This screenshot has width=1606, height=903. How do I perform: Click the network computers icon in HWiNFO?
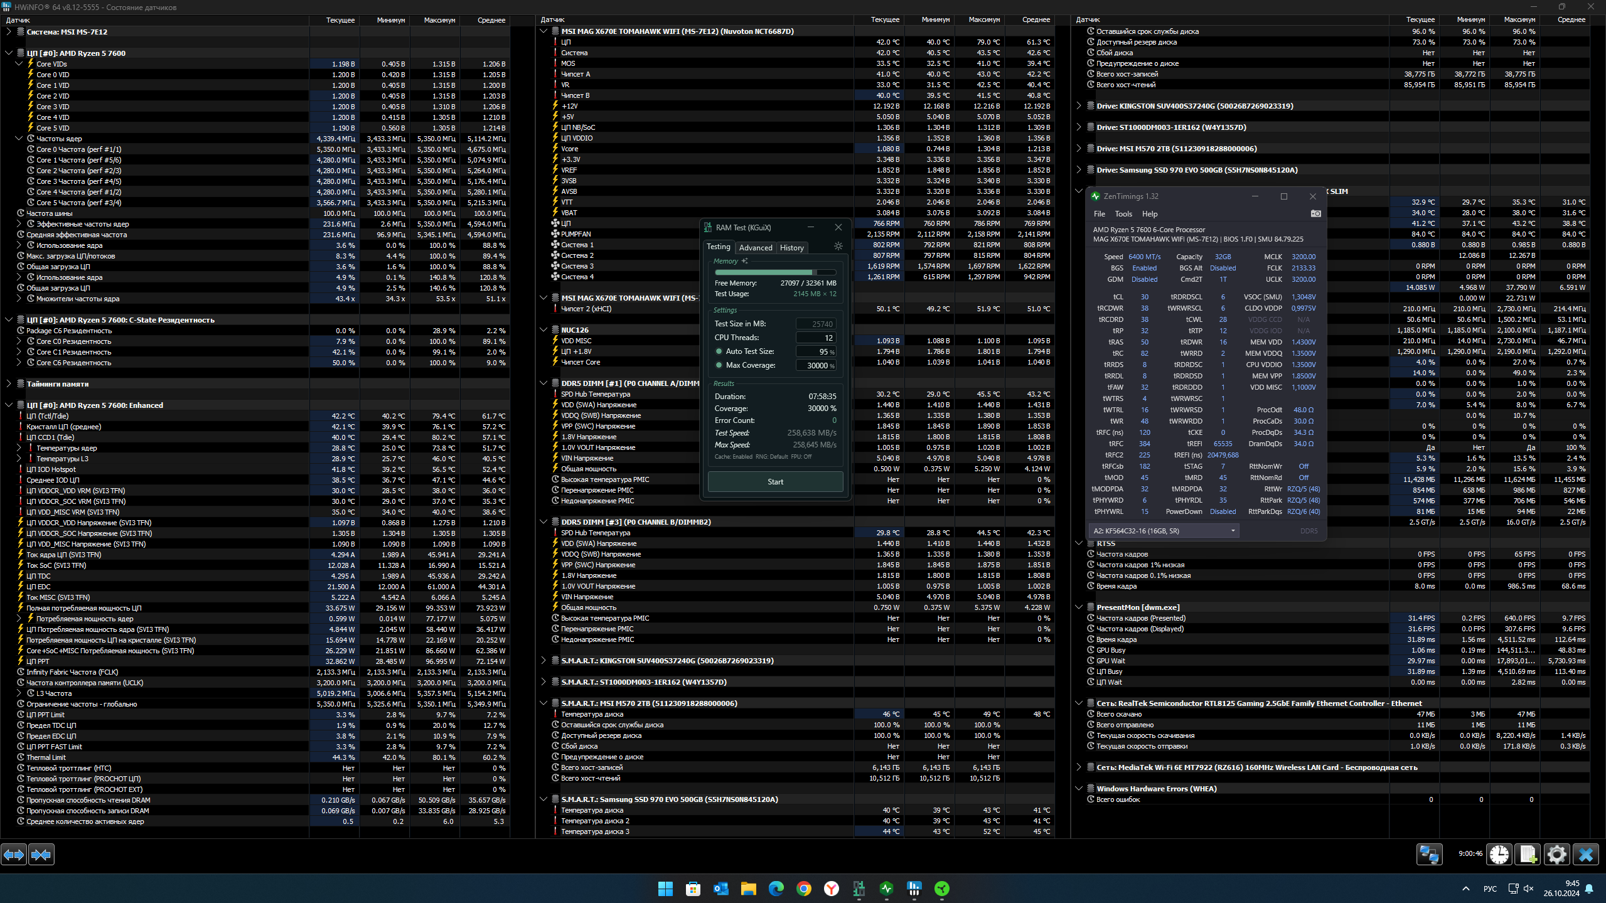pyautogui.click(x=1429, y=854)
